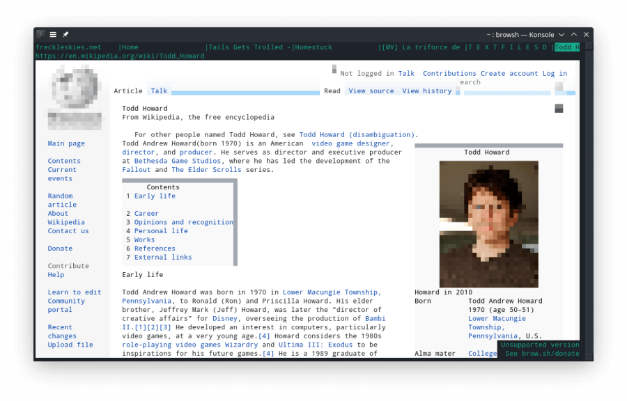Jump to the Personal life section
627x401 pixels.
pyautogui.click(x=161, y=231)
